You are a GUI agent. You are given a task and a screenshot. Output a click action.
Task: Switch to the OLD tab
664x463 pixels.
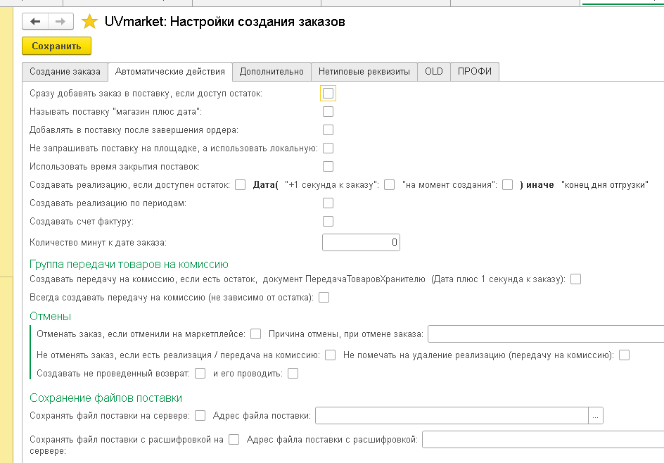point(433,72)
